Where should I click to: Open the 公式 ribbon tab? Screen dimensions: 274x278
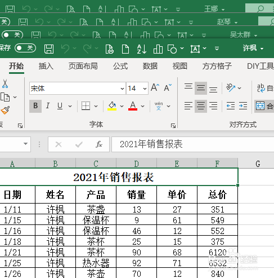tap(120, 66)
